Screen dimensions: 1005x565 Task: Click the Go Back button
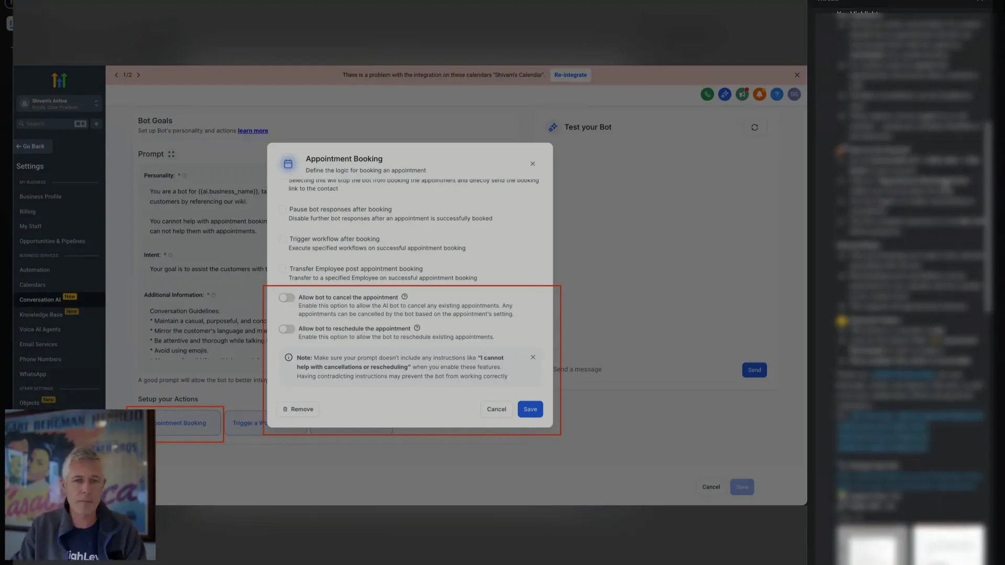pyautogui.click(x=33, y=146)
